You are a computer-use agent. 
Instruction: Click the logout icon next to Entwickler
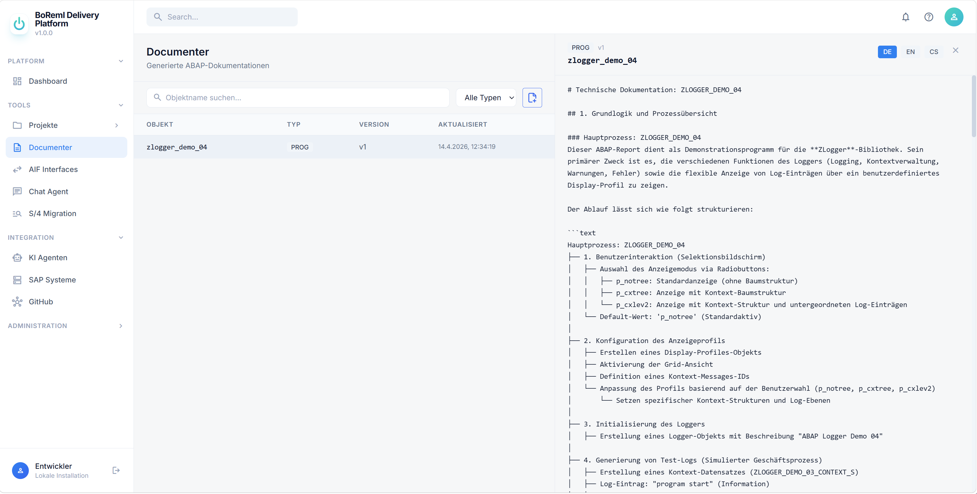(116, 471)
